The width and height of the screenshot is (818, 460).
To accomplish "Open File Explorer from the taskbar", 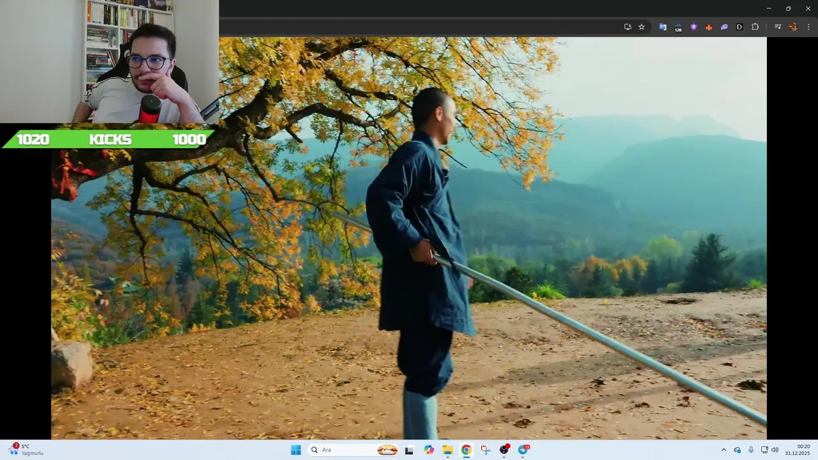I will [x=447, y=450].
